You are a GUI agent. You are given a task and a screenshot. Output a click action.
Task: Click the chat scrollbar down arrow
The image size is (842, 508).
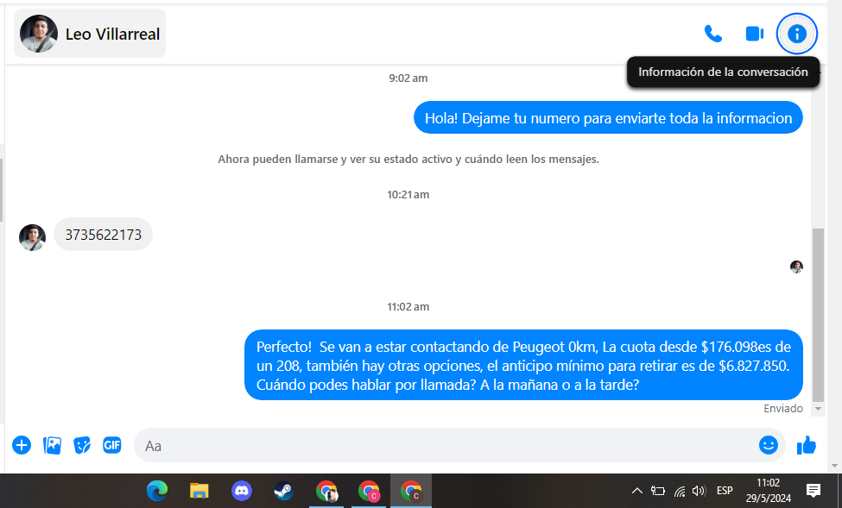coord(818,409)
